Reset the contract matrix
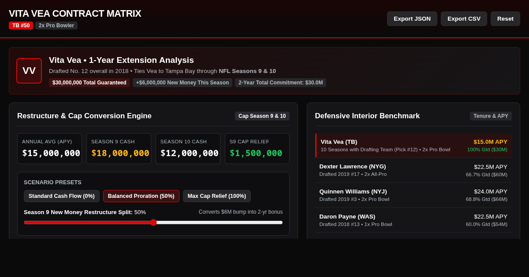The width and height of the screenshot is (529, 277). tap(505, 18)
